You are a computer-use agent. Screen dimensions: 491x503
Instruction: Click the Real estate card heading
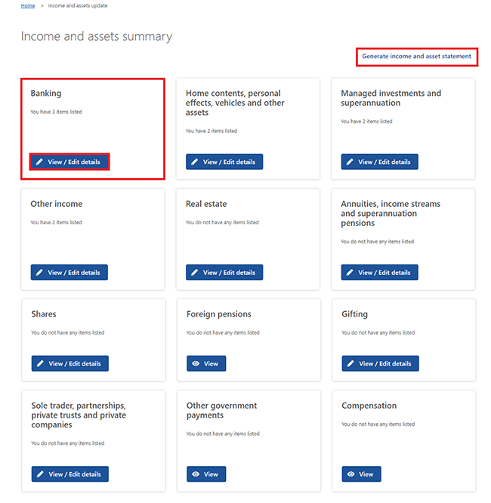click(x=206, y=204)
